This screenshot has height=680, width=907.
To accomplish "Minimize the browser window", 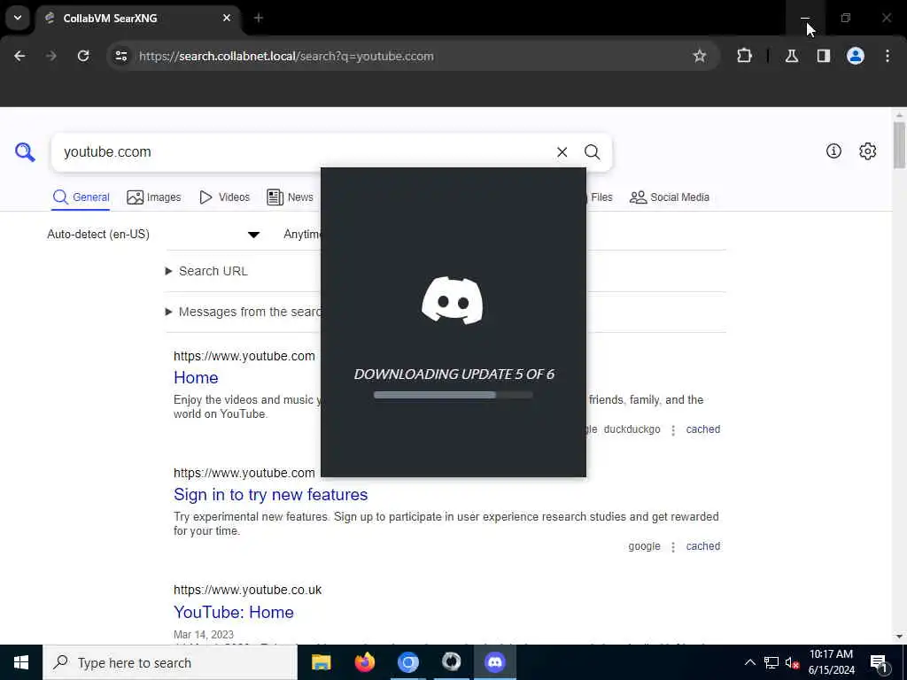I will click(x=805, y=18).
